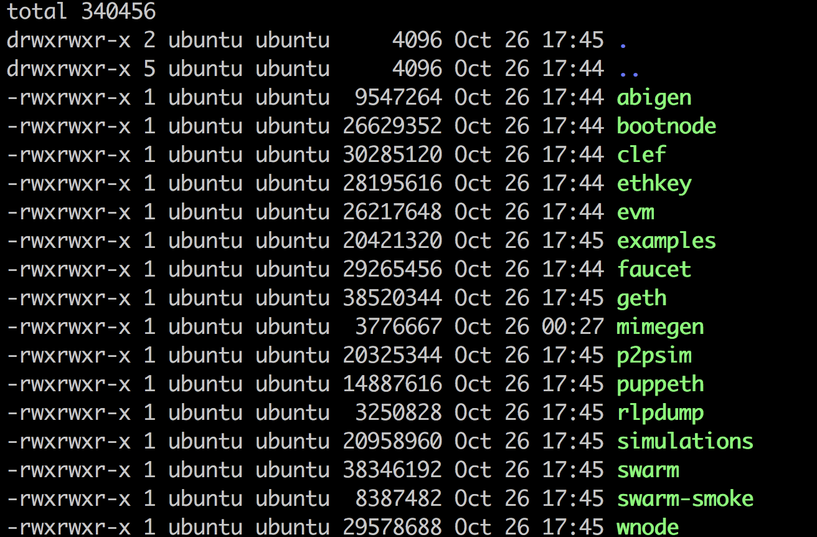Click the mimegen filename
Viewport: 817px width, 537px height.
[x=660, y=327]
